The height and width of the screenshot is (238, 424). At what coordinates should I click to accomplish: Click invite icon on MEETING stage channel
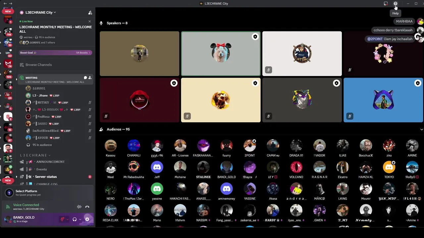(90, 78)
